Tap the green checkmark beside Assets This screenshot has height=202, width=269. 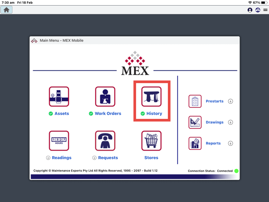[x=51, y=114]
